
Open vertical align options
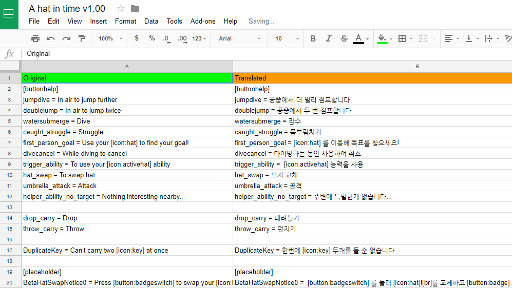(469, 38)
